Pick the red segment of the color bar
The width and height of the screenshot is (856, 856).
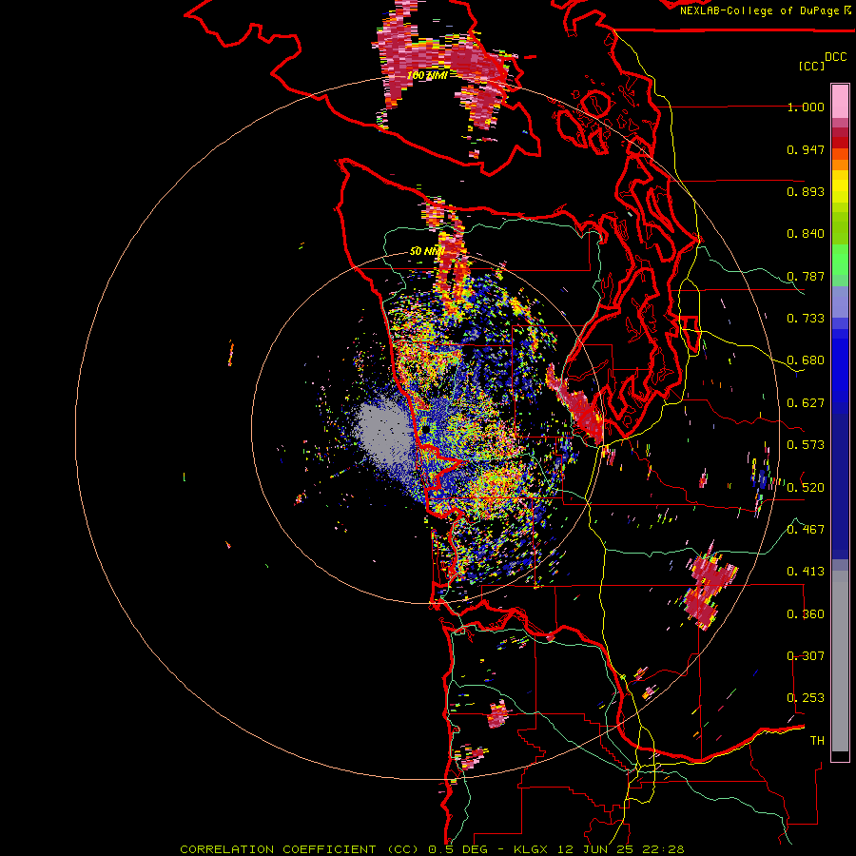click(x=840, y=143)
